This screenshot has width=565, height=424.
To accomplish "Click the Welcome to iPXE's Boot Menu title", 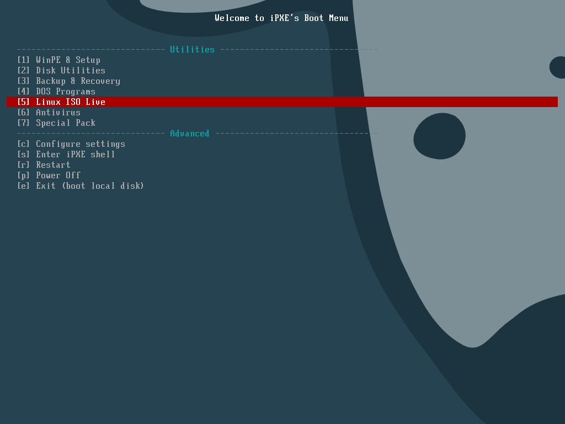I will pos(281,18).
